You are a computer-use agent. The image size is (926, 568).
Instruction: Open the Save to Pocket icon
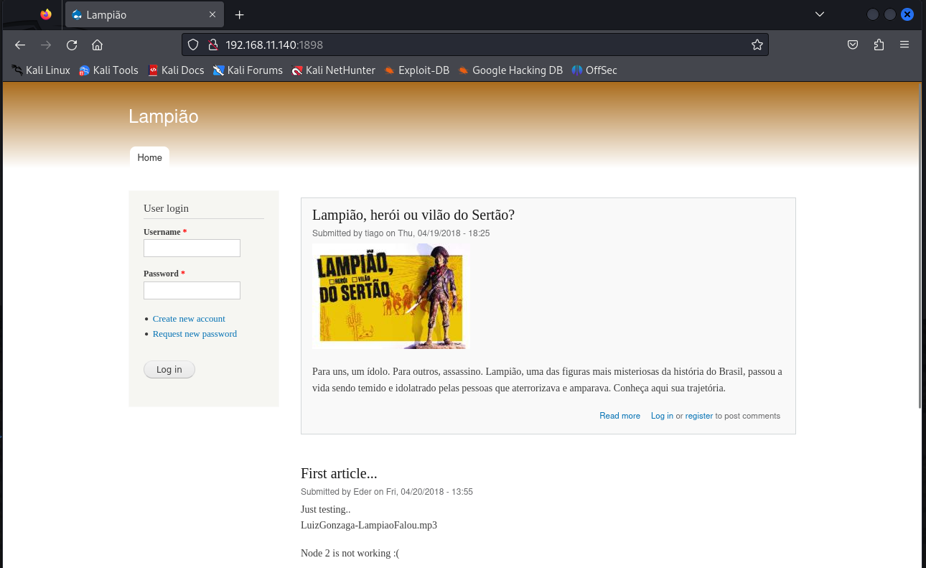coord(853,45)
